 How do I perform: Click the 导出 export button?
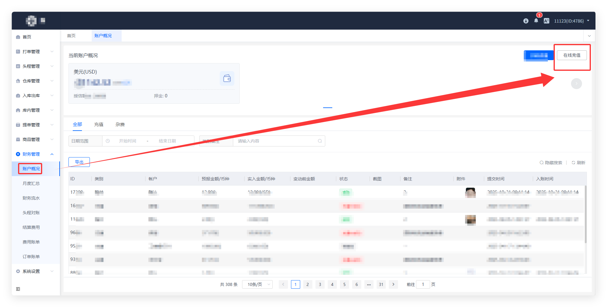coord(79,162)
